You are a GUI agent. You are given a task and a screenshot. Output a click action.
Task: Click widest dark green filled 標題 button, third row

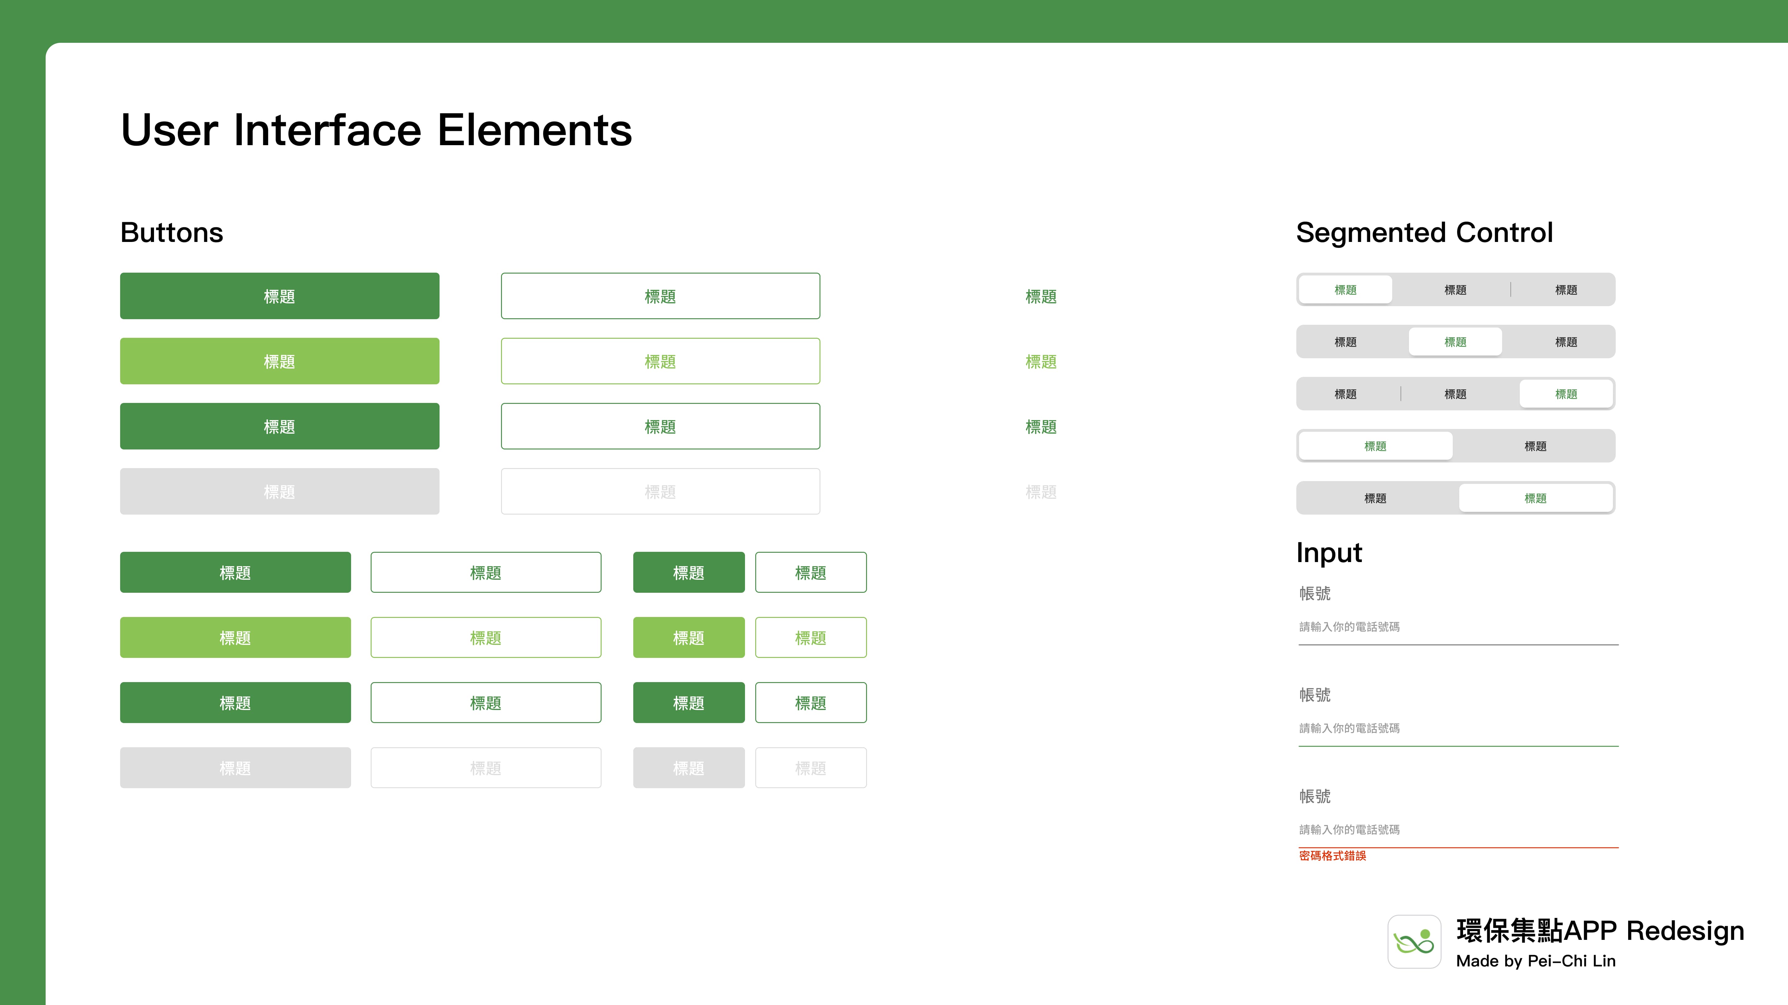[x=280, y=427]
